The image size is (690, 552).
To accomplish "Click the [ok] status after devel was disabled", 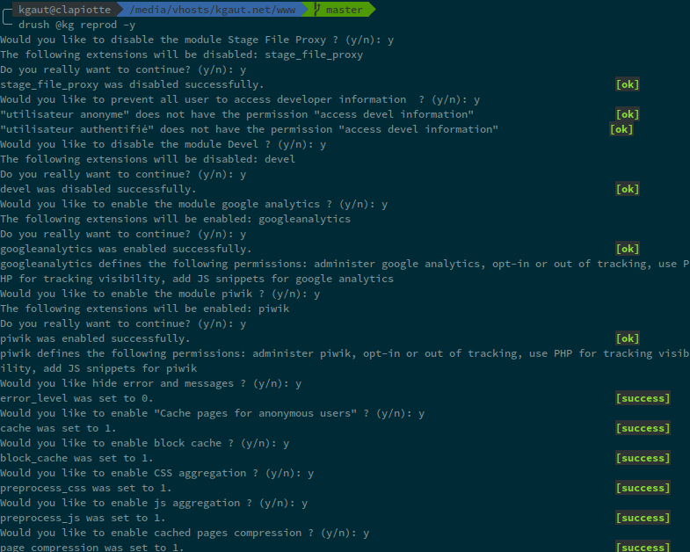I will coord(628,190).
